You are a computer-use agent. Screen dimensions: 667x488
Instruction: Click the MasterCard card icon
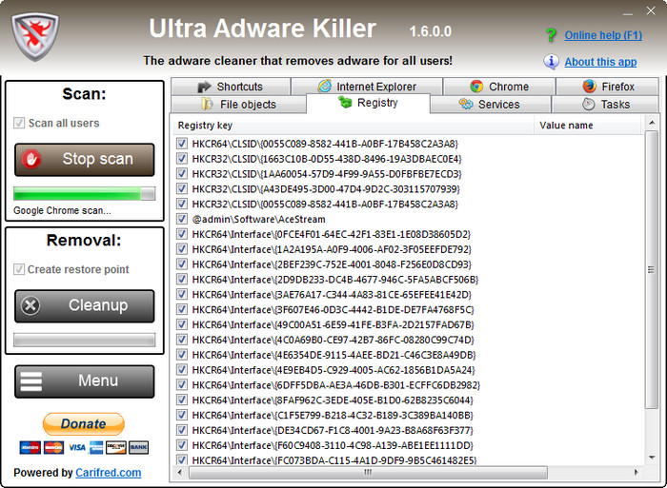[x=53, y=447]
